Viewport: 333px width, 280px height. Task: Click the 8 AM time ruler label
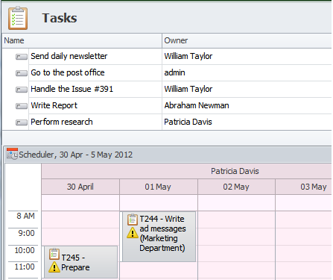tap(25, 216)
